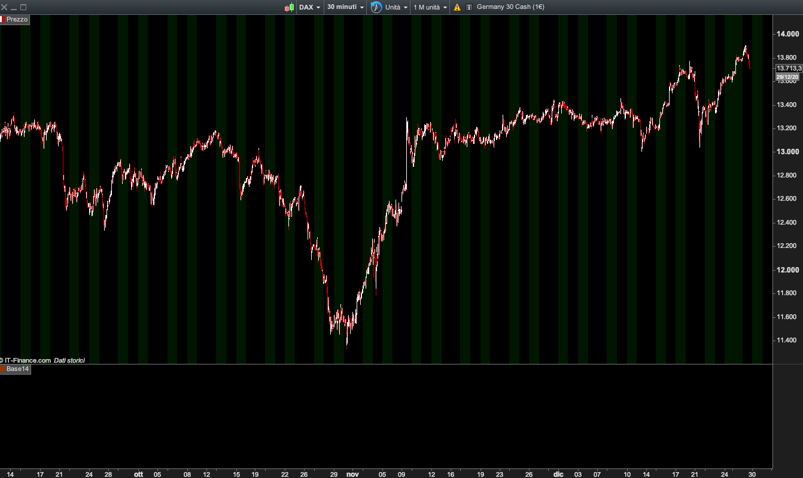Close the chart window
This screenshot has height=478, width=803.
coord(4,7)
